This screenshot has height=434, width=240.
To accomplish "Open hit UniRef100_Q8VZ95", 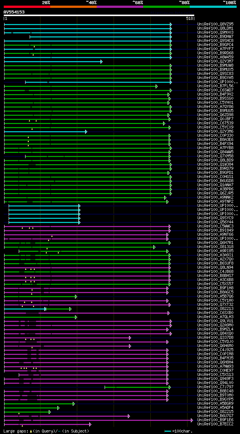I will pos(215,24).
